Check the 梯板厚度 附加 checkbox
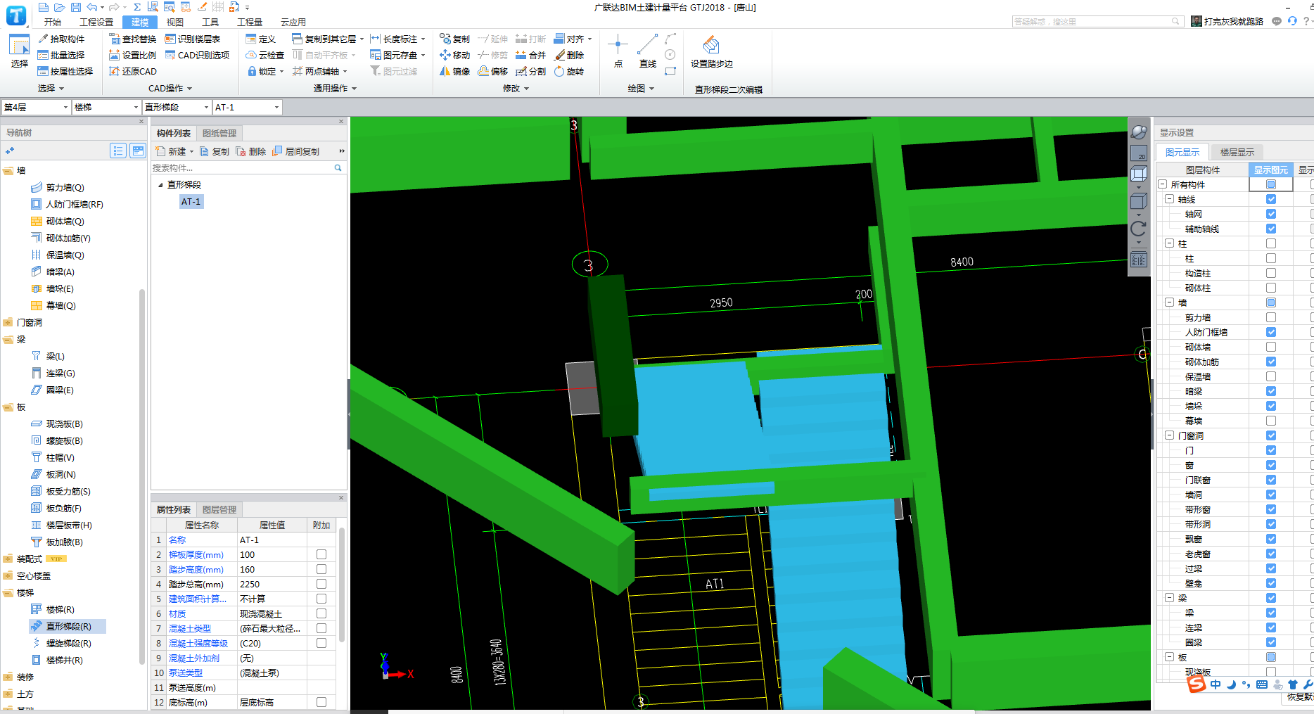This screenshot has width=1314, height=714. (321, 554)
